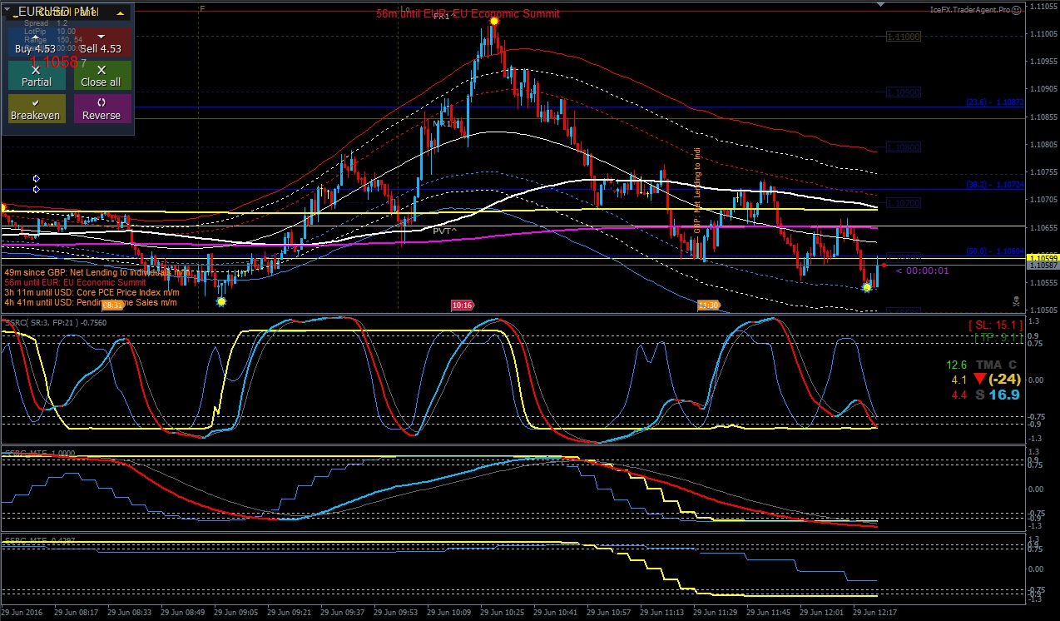Click the lower blue diamond marker at left
The image size is (1060, 621).
[36, 190]
